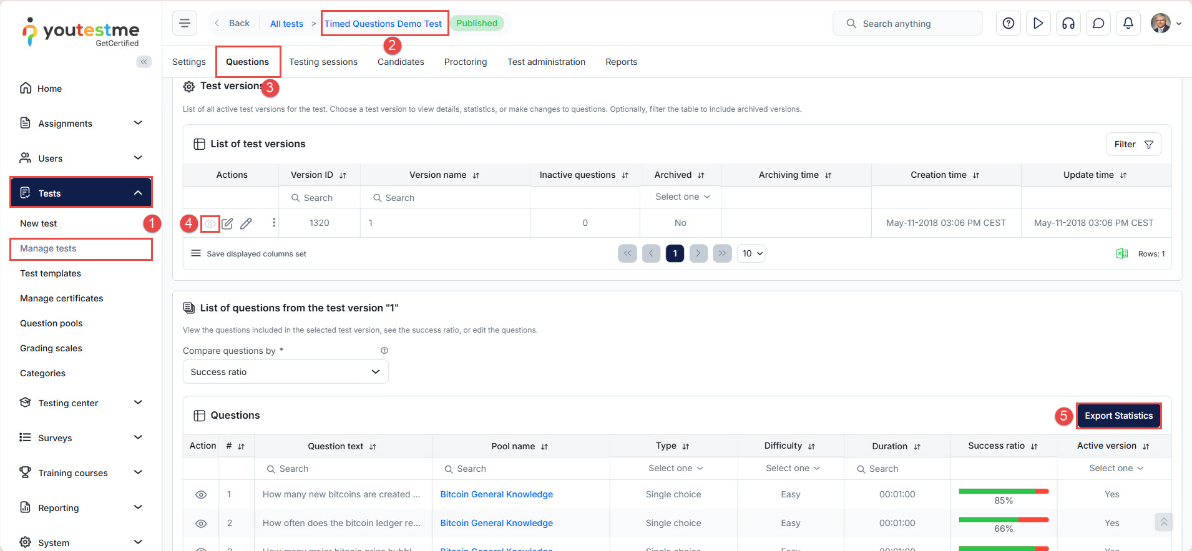Image resolution: width=1192 pixels, height=551 pixels.
Task: Open the chat bubble icon
Action: tap(1098, 23)
